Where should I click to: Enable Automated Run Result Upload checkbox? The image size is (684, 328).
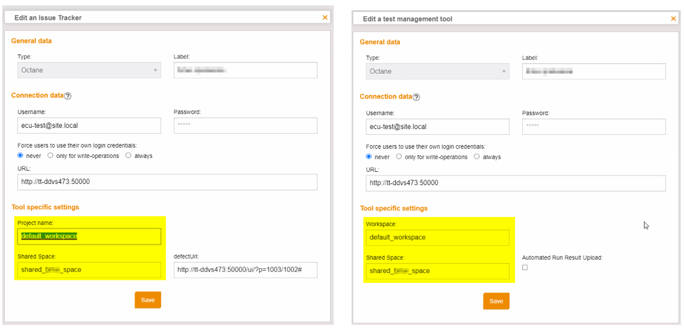pyautogui.click(x=525, y=267)
